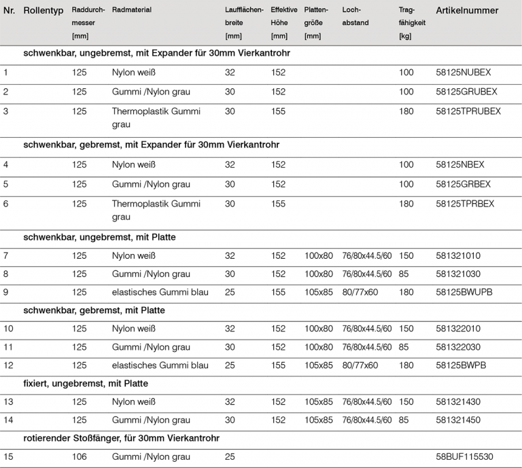Viewport: 522px width, 468px height.
Task: Click the 'schwenkbar, gebremst, mit Platte' heading
Action: [x=94, y=310]
